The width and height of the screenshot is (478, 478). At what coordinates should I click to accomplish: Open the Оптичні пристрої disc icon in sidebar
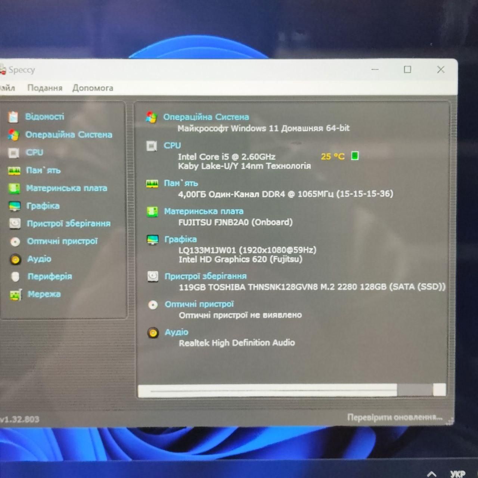(x=15, y=242)
